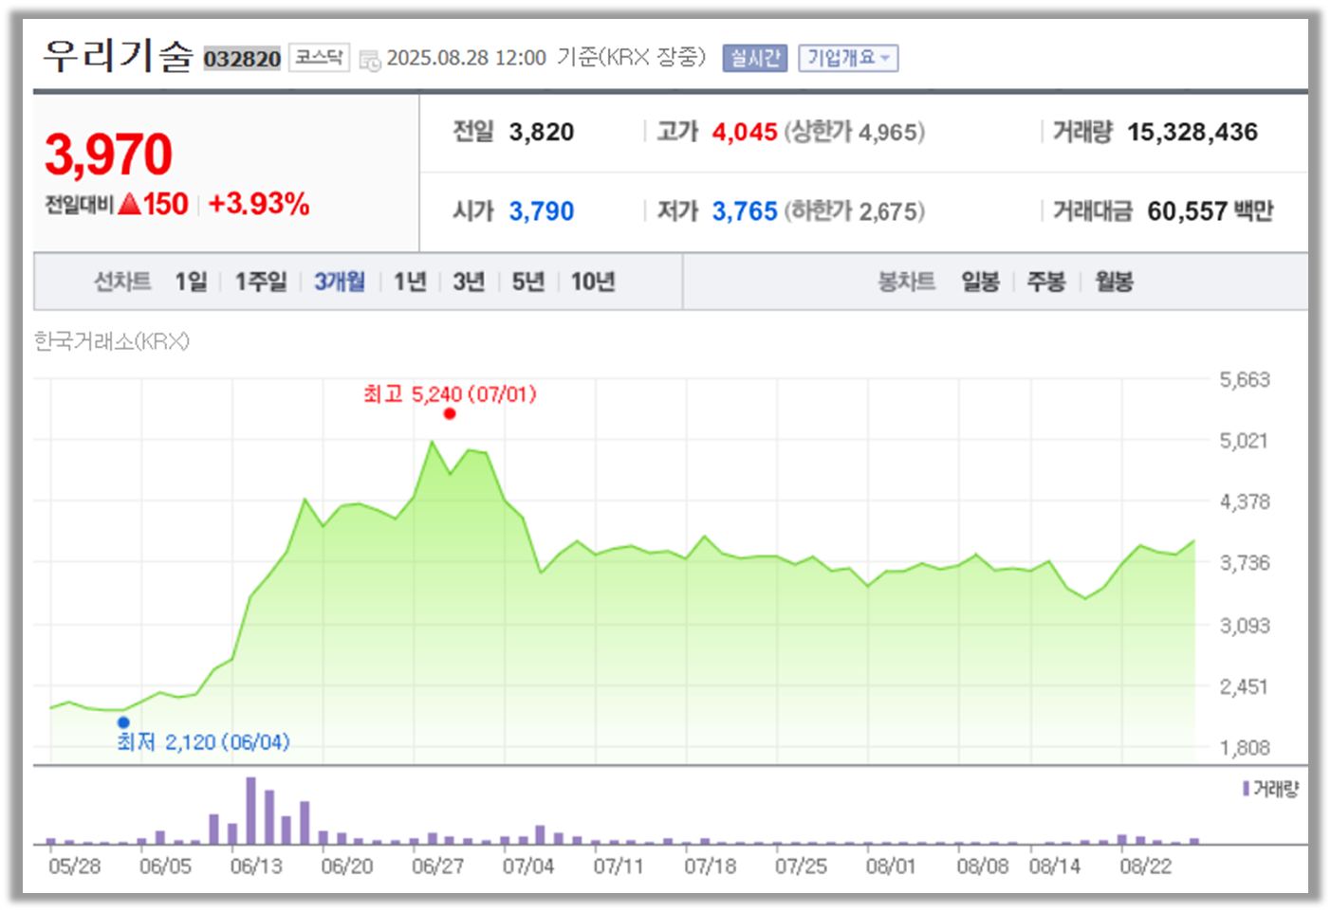Click the 07/04 date axis label
This screenshot has width=1331, height=912.
point(528,866)
